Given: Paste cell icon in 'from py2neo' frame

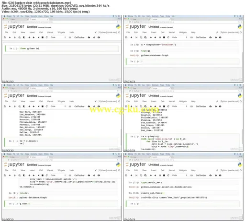Looking at the screenshot, I should point(24,37).
